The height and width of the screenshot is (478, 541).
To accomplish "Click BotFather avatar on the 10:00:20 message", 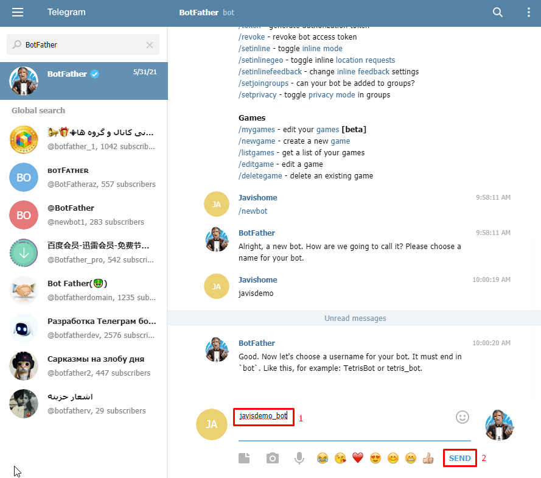I will pyautogui.click(x=217, y=350).
